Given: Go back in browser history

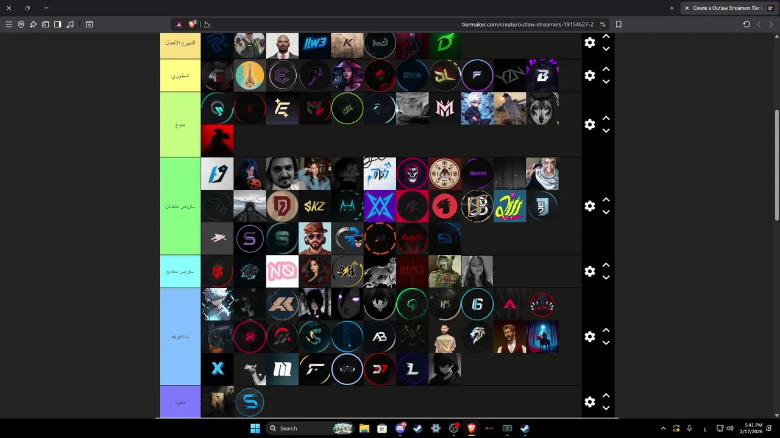Looking at the screenshot, I should coord(759,24).
